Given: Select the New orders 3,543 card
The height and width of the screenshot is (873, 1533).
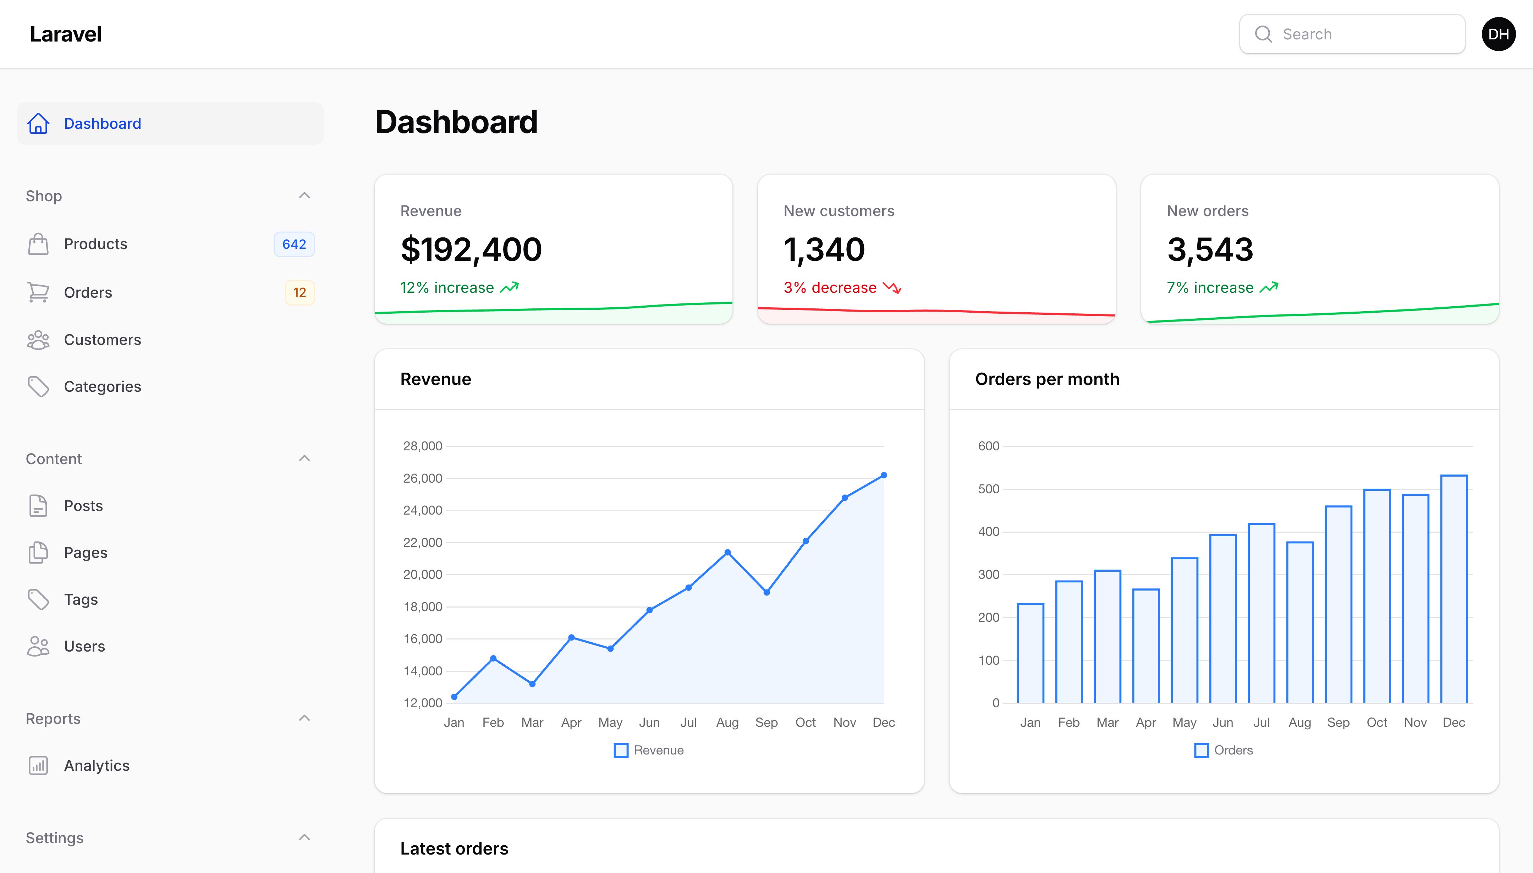Looking at the screenshot, I should pos(1320,249).
